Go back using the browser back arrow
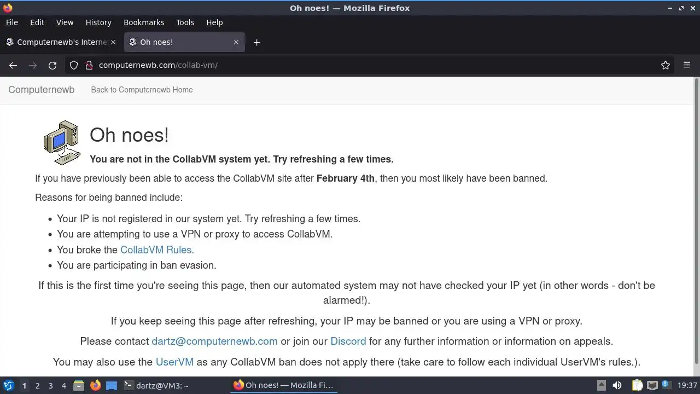The width and height of the screenshot is (700, 394). pos(13,65)
